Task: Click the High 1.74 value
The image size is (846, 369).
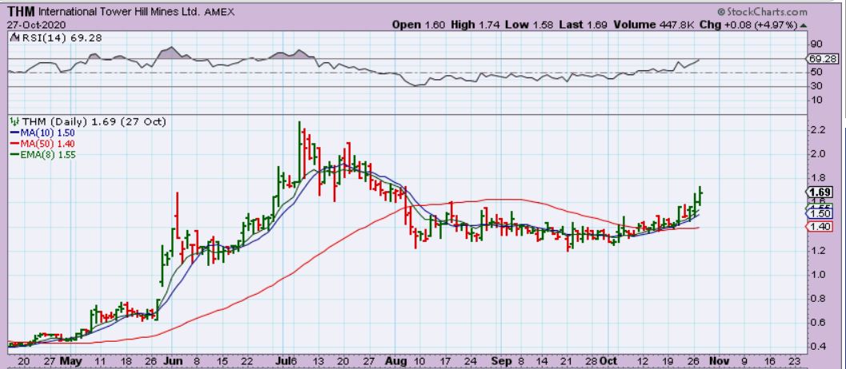Action: [475, 25]
